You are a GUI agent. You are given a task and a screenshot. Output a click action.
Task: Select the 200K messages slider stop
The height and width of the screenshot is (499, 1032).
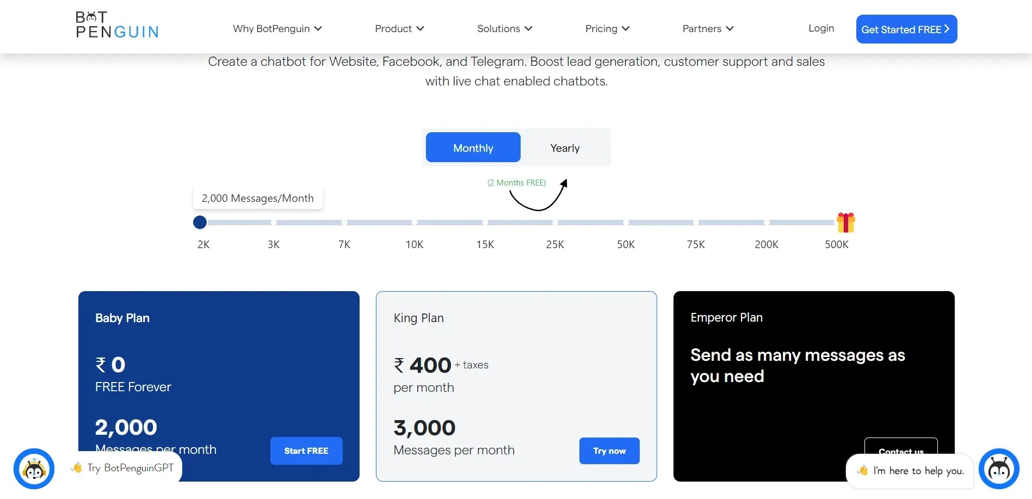coord(766,222)
